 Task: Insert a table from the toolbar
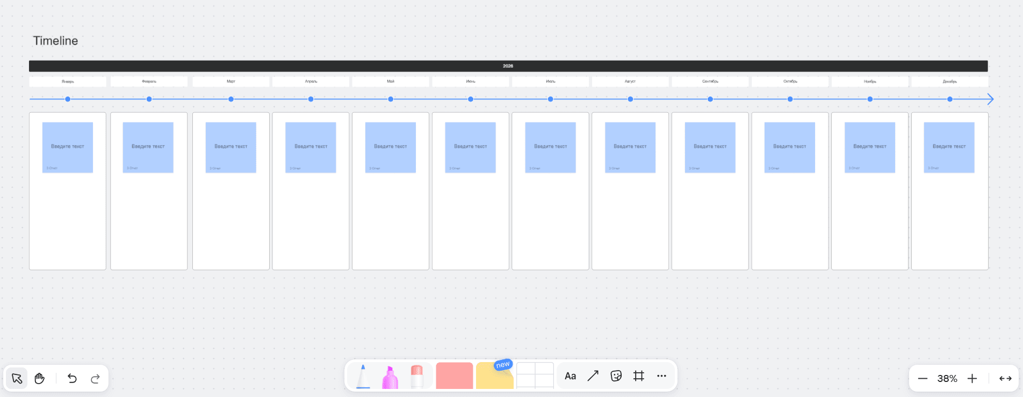point(535,376)
